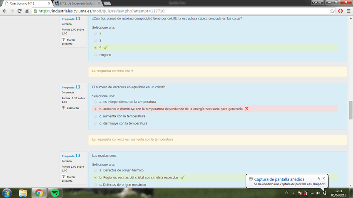Screen dimensions: 353x198
Task: Click the volume icon in system tray
Action: 318,193
